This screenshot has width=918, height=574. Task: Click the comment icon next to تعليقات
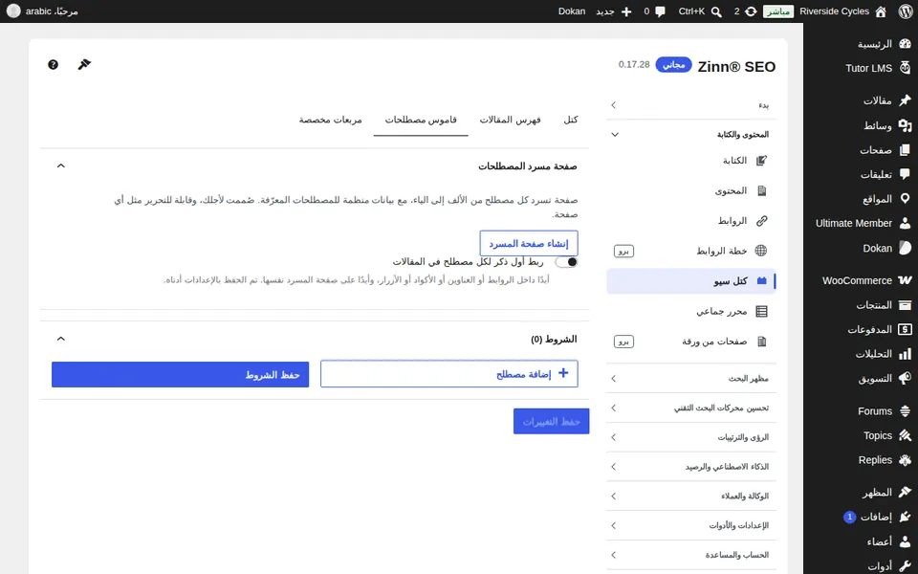(x=906, y=174)
